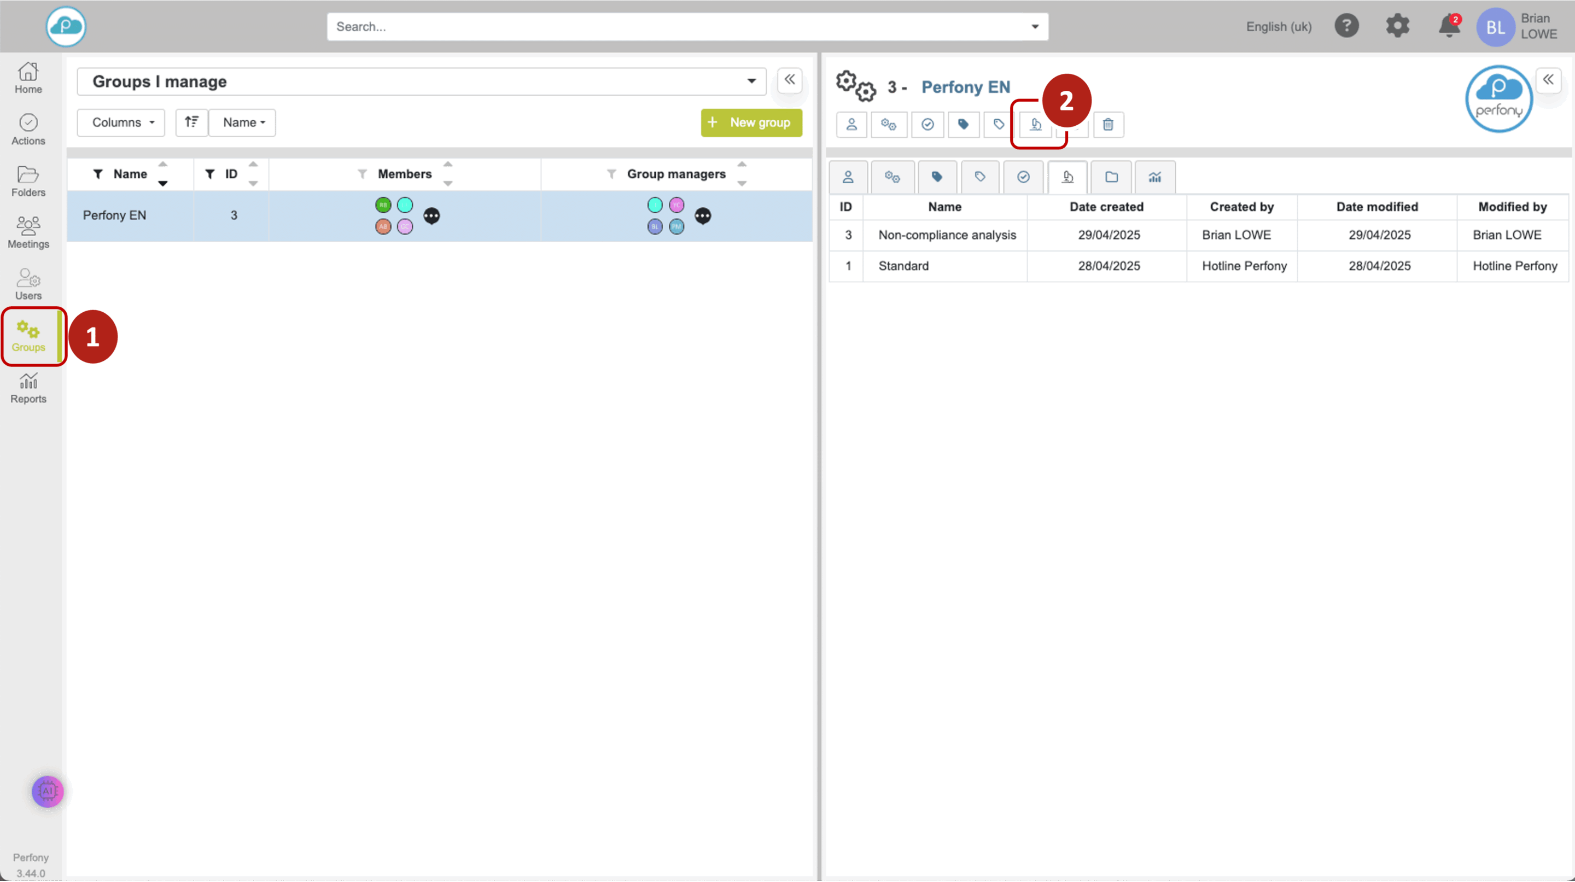This screenshot has height=882, width=1575.
Task: Switch to the folder tab in detail panel
Action: click(1111, 177)
